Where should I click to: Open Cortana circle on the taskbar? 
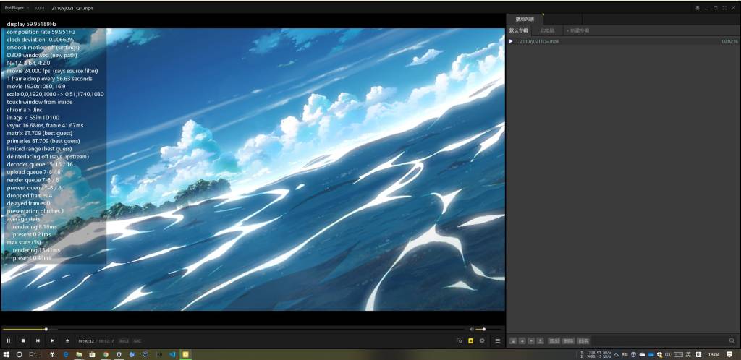click(x=20, y=354)
